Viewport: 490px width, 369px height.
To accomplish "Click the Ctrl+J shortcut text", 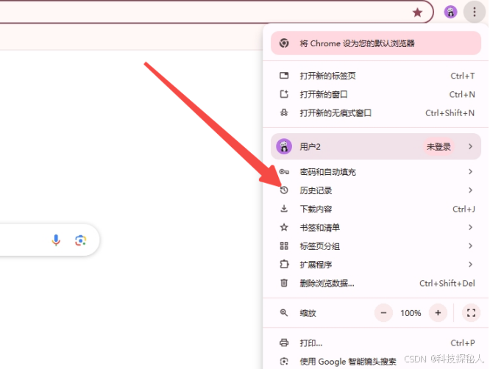I will pos(464,209).
